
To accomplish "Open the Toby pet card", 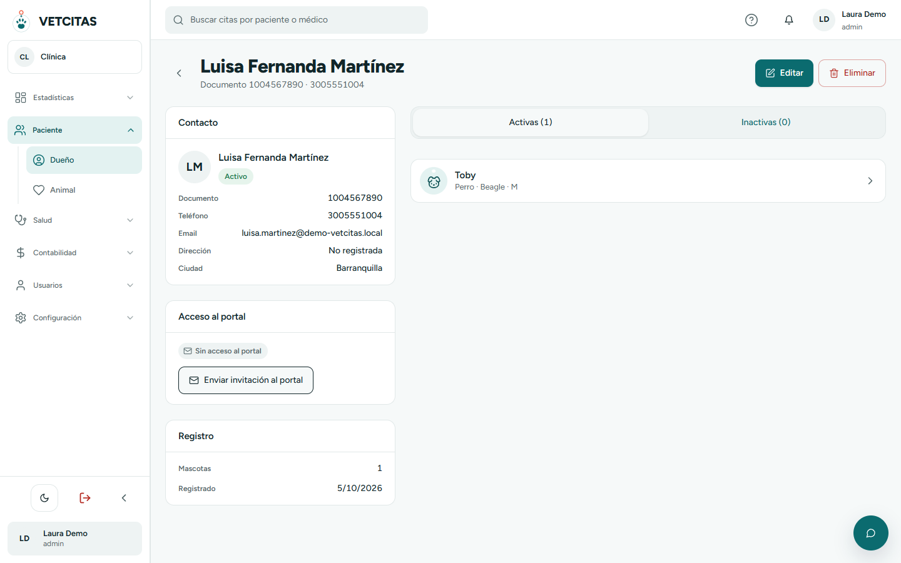I will pyautogui.click(x=648, y=181).
